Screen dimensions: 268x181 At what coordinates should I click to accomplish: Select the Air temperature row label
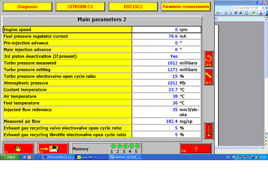tap(67, 96)
